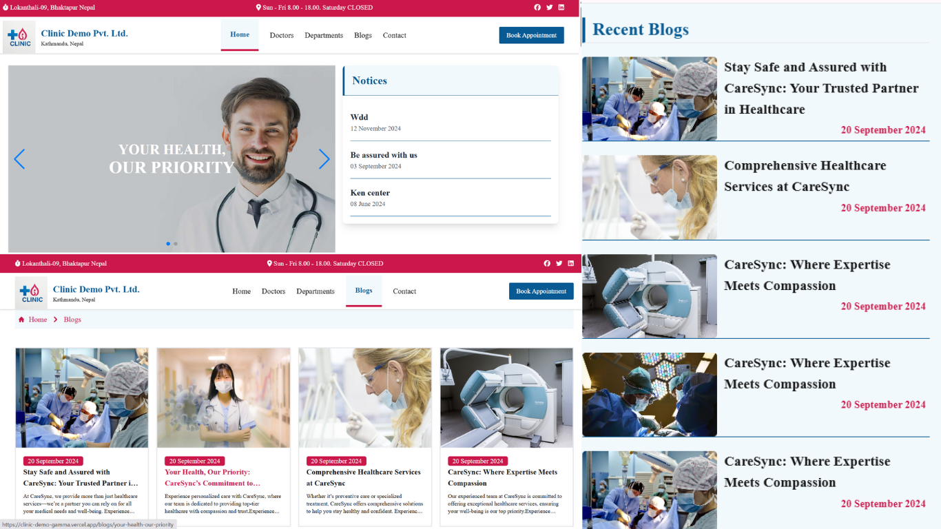Image resolution: width=941 pixels, height=529 pixels.
Task: Click the MRI scanner blog card image
Action: point(506,397)
